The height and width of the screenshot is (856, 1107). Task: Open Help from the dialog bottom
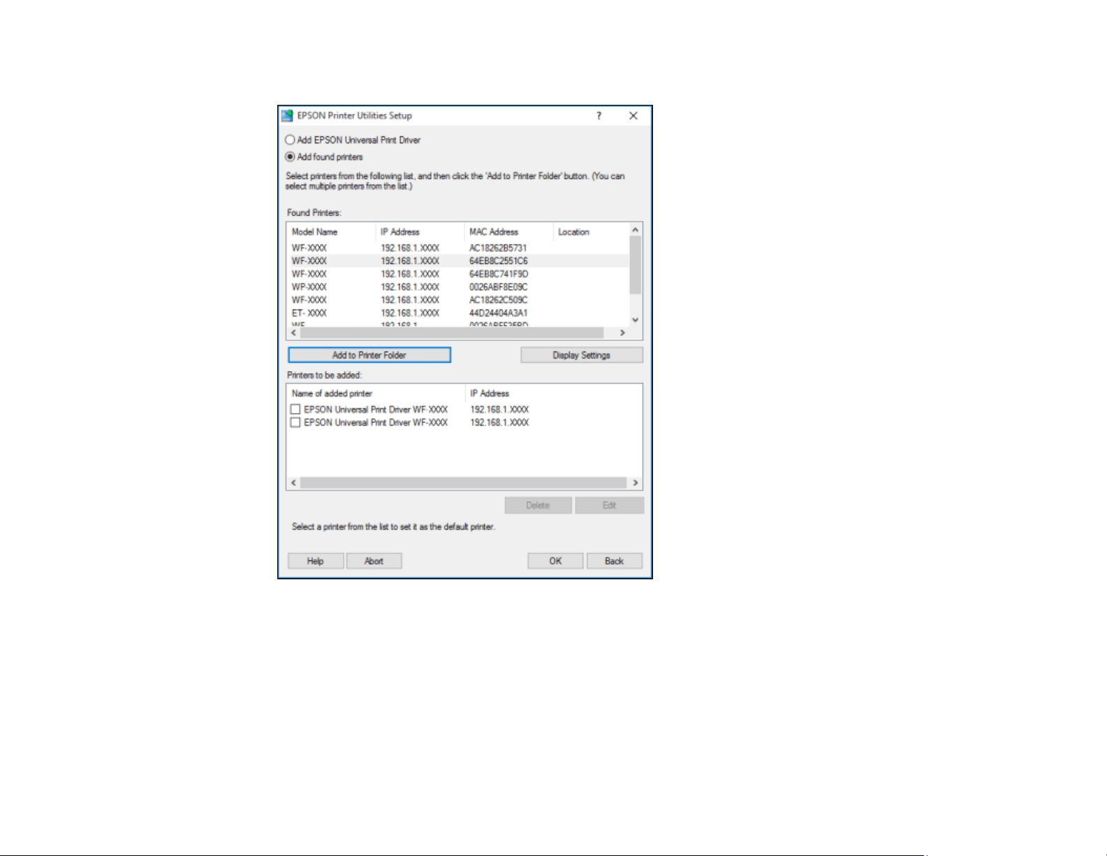click(316, 561)
